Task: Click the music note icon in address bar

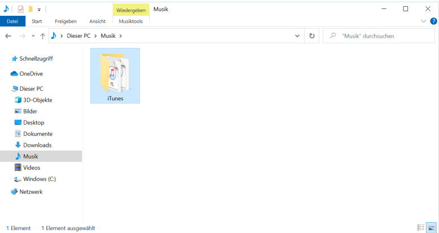Action: (54, 36)
